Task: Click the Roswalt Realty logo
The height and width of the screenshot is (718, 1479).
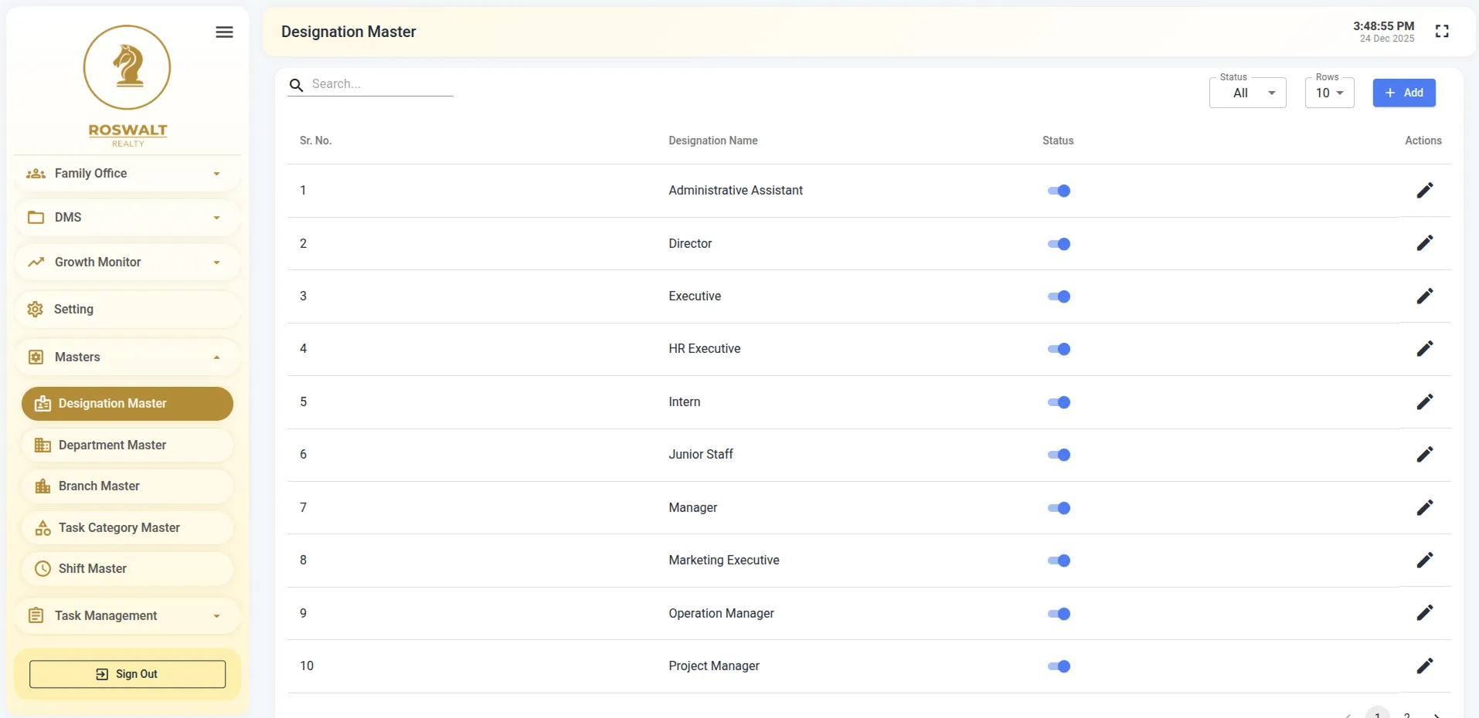Action: coord(127,85)
